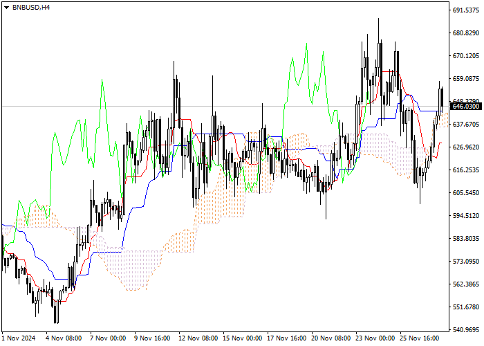Viewport: 484px width, 346px height.
Task: Click the 583.8035 price axis label
Action: pos(466,239)
